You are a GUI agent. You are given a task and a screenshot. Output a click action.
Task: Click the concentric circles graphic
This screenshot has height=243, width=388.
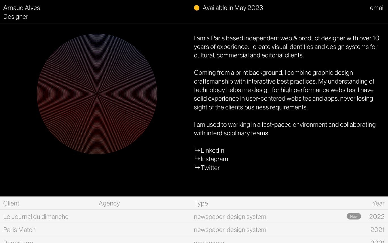point(97,94)
